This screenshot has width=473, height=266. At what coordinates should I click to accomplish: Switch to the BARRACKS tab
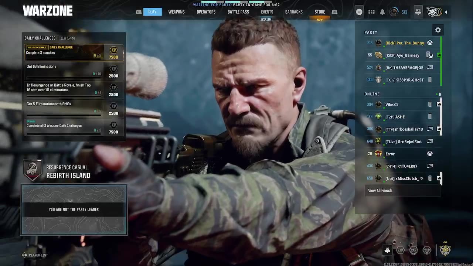tap(294, 12)
